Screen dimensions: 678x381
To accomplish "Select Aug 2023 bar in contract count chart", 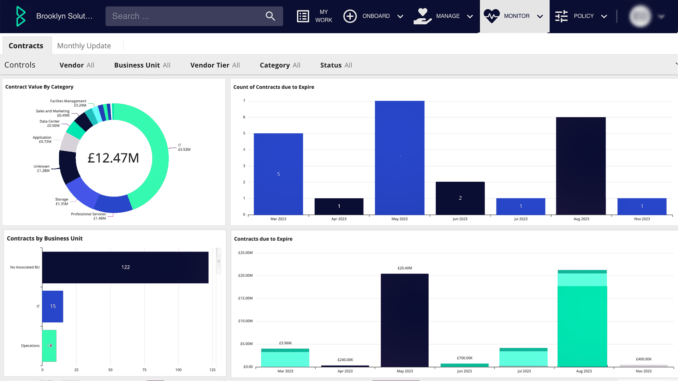I will (581, 166).
